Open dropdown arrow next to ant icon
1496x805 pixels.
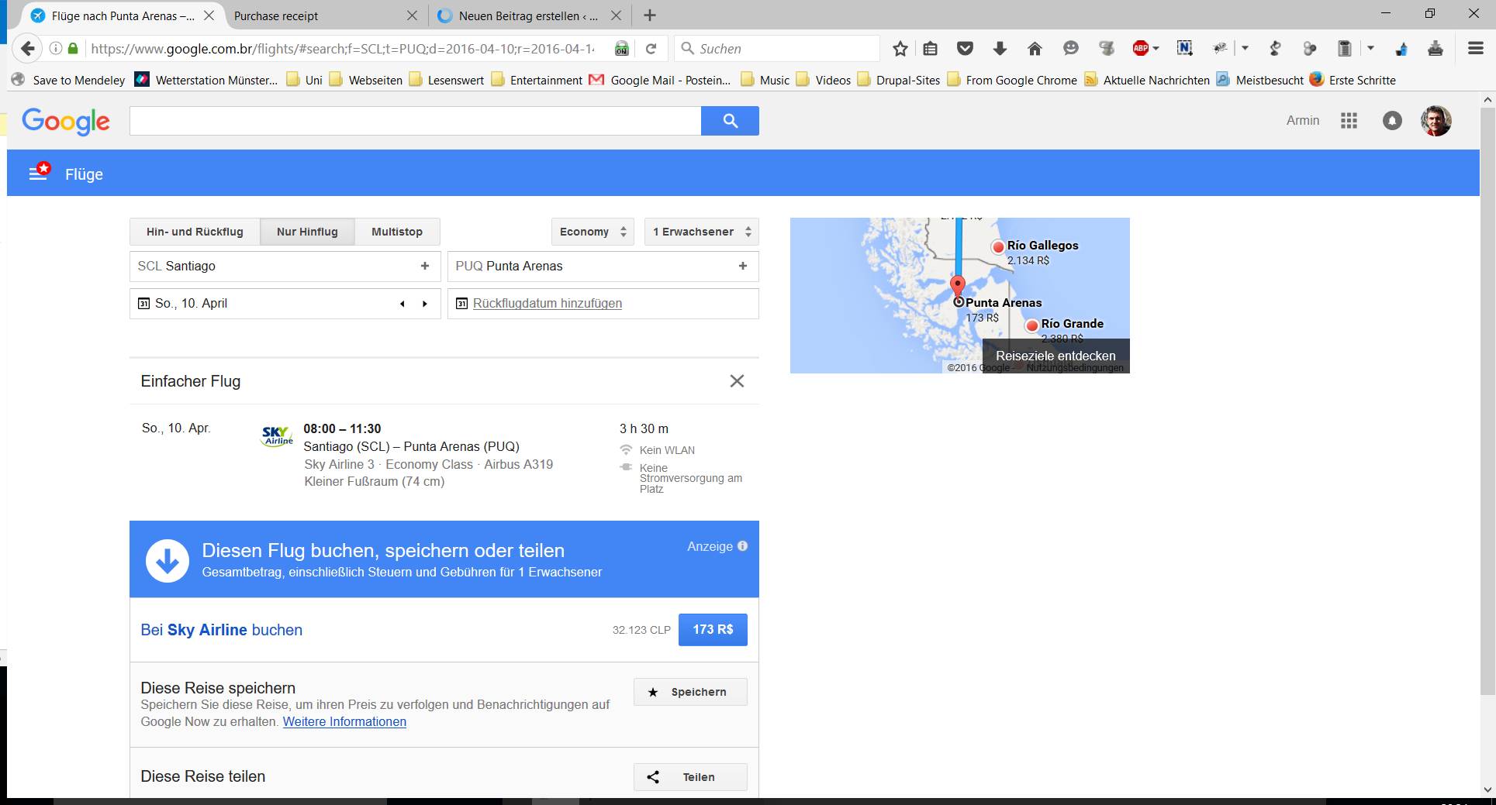(1245, 49)
